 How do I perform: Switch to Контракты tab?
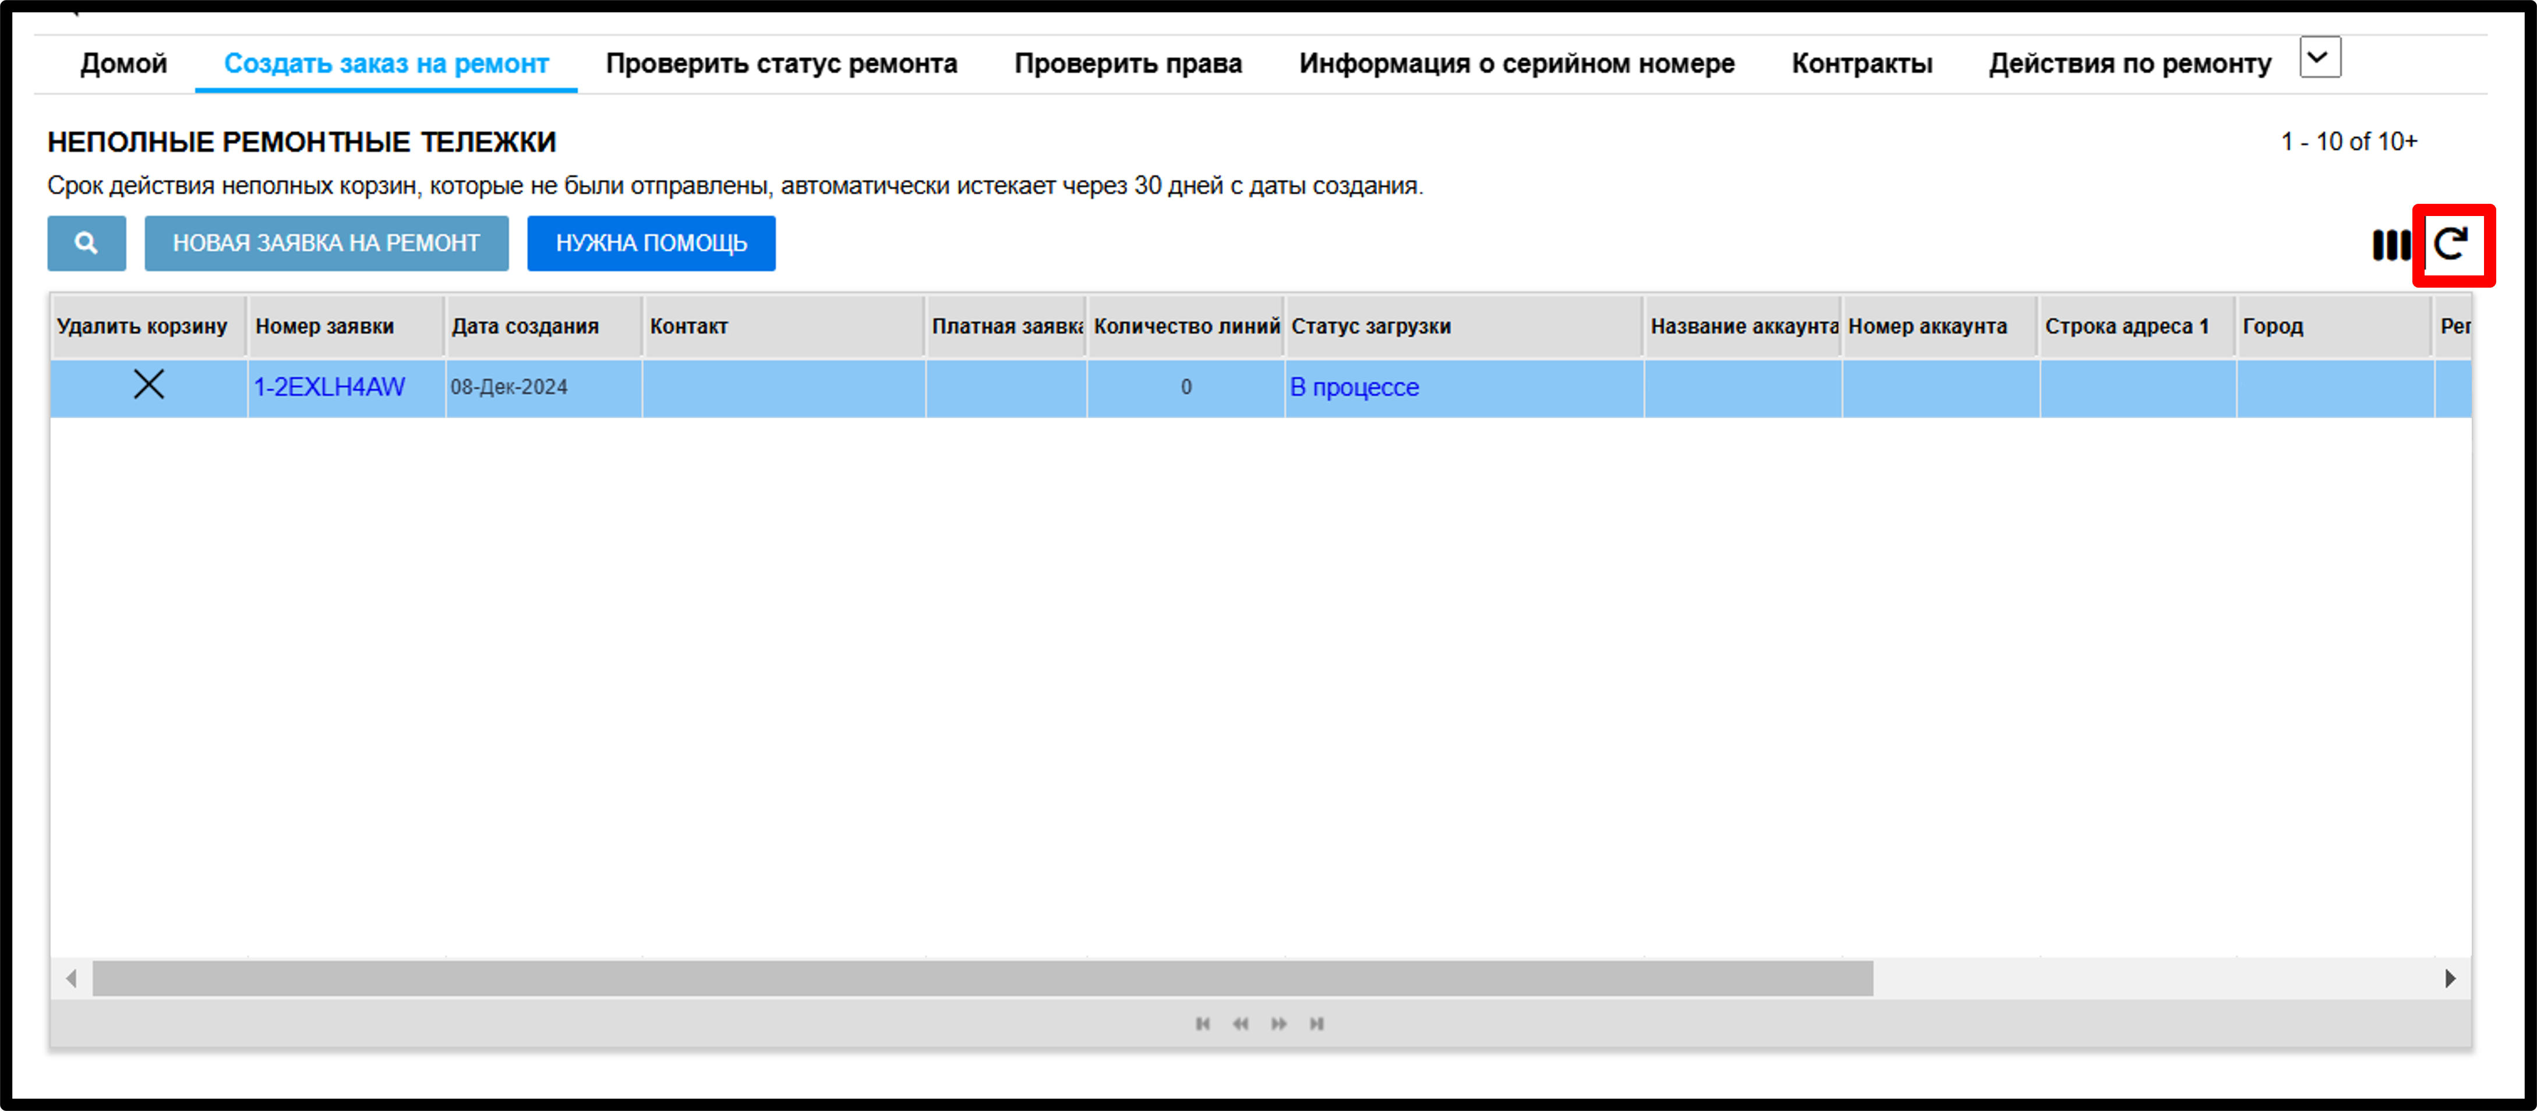point(1861,64)
